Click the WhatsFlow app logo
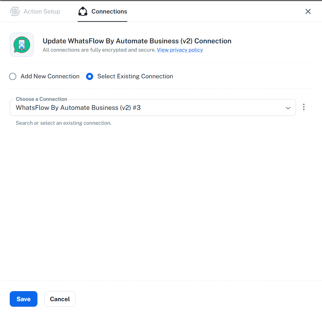This screenshot has width=322, height=314. pos(22,45)
